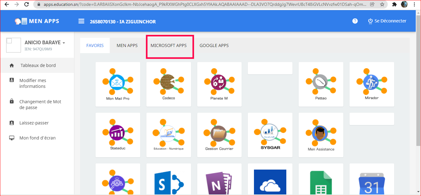This screenshot has height=196, width=421.
Task: Open the hamburger navigation menu
Action: tap(81, 21)
